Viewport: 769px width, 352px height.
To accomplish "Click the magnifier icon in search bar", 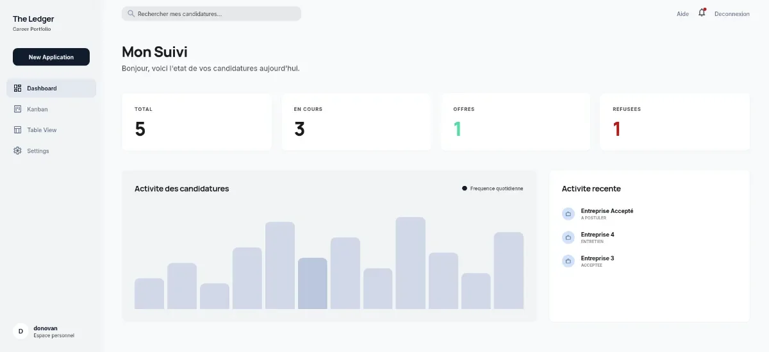I will coord(131,13).
